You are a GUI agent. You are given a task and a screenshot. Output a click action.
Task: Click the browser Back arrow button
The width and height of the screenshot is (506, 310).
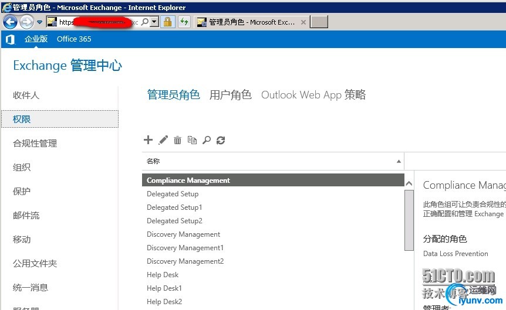[x=10, y=22]
